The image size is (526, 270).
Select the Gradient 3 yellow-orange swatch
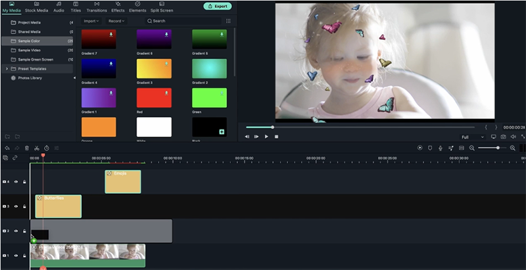pos(154,69)
